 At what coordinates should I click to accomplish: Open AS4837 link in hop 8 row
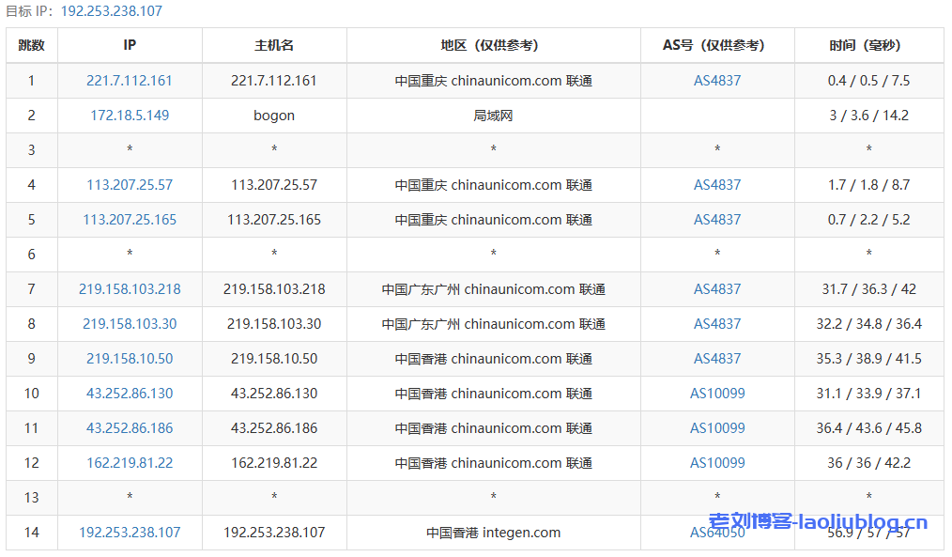pos(717,324)
